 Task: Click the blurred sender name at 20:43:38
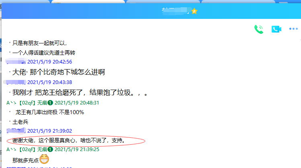click(x=15, y=82)
